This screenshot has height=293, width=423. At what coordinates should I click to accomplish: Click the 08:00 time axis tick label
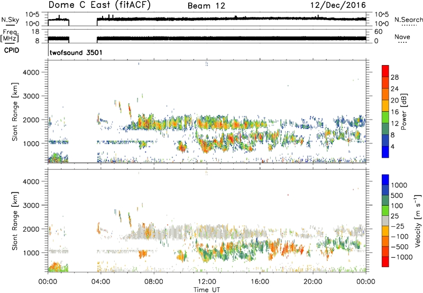[154, 282]
